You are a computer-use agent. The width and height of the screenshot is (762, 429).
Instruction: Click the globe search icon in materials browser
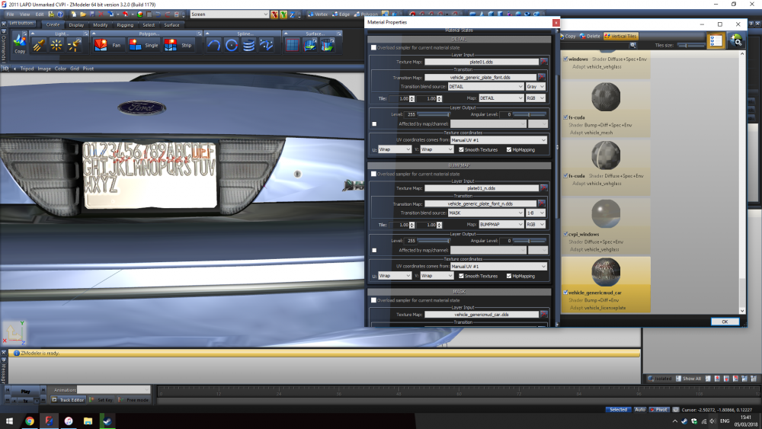pyautogui.click(x=736, y=41)
